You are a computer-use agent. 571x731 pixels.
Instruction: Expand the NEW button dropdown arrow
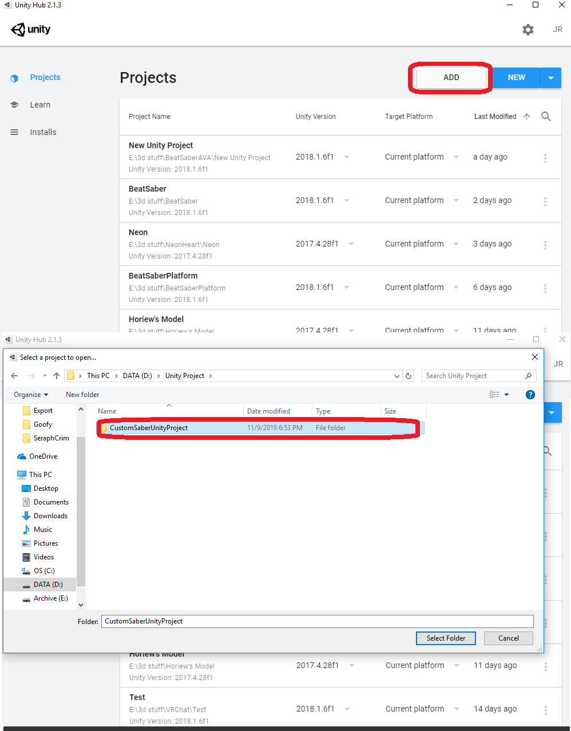click(x=550, y=78)
